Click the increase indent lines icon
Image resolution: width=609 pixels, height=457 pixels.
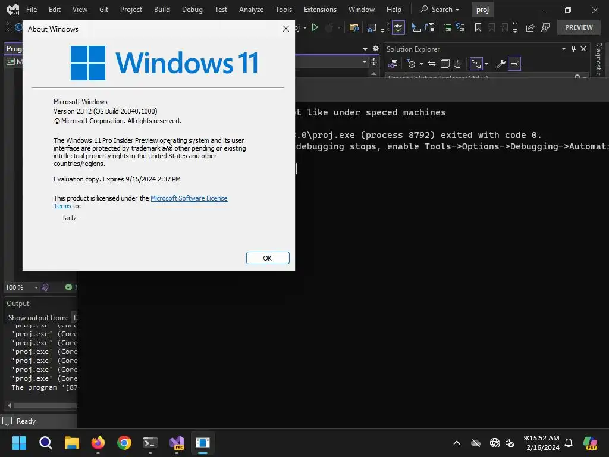coord(447,27)
